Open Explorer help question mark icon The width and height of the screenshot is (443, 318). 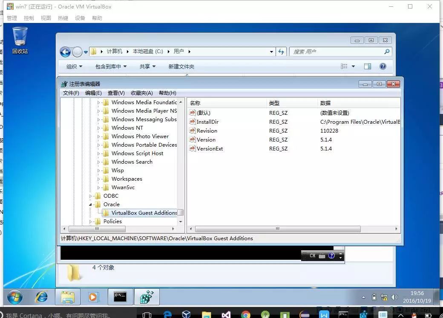383,66
